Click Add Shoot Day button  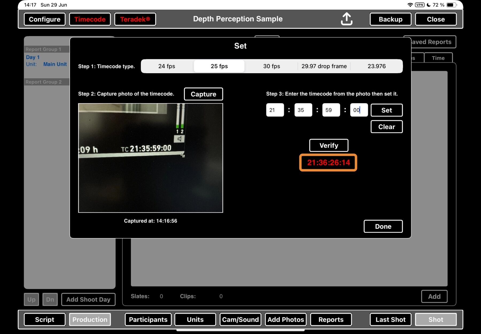[x=88, y=300]
